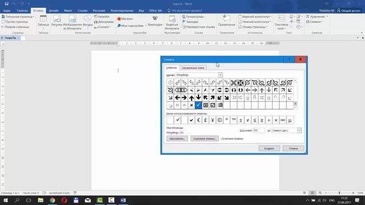Image resolution: width=365 pixels, height=205 pixels.
Task: Open File Explorer from the taskbar
Action: coord(40,200)
